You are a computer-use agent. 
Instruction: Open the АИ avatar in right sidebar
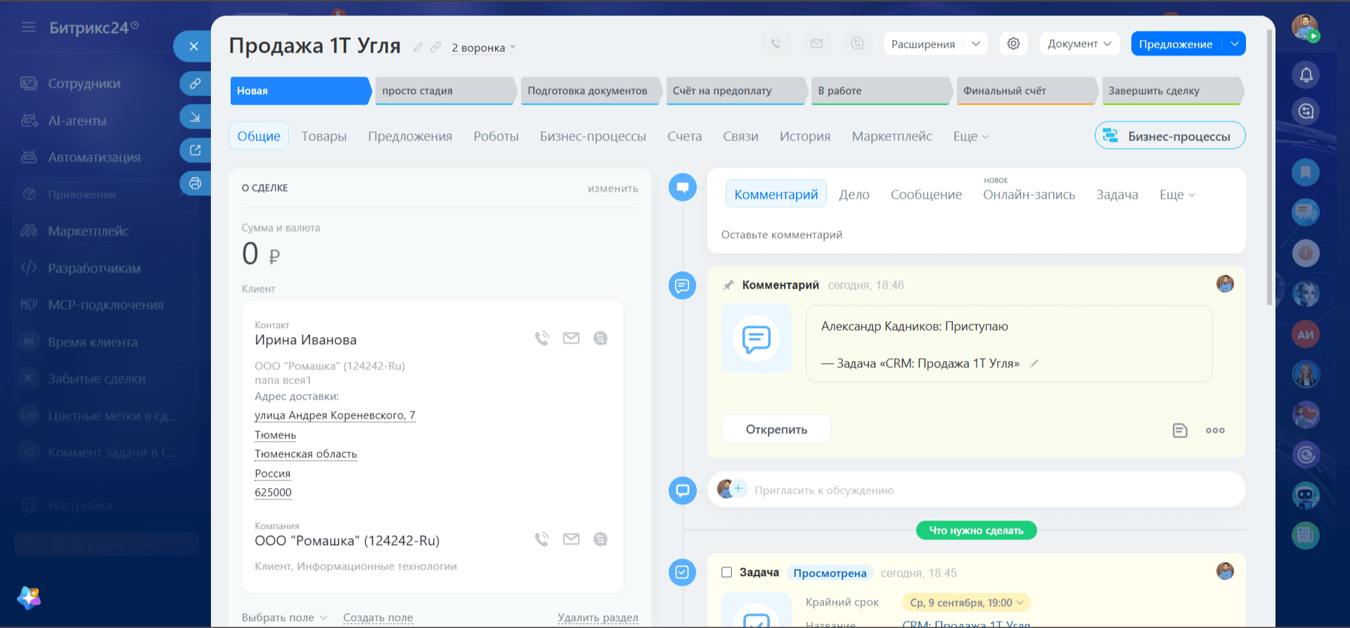1306,334
